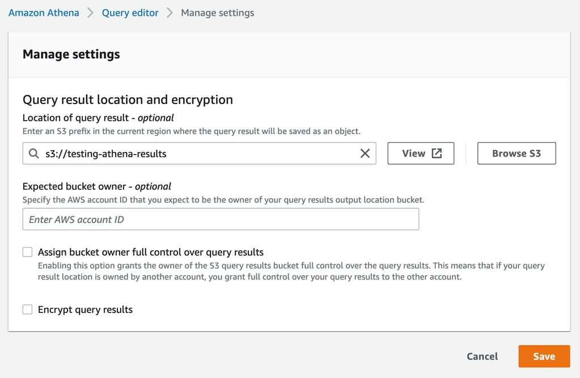Viewport: 580px width, 378px height.
Task: Click the Amazon Athena breadcrumb link
Action: 44,12
